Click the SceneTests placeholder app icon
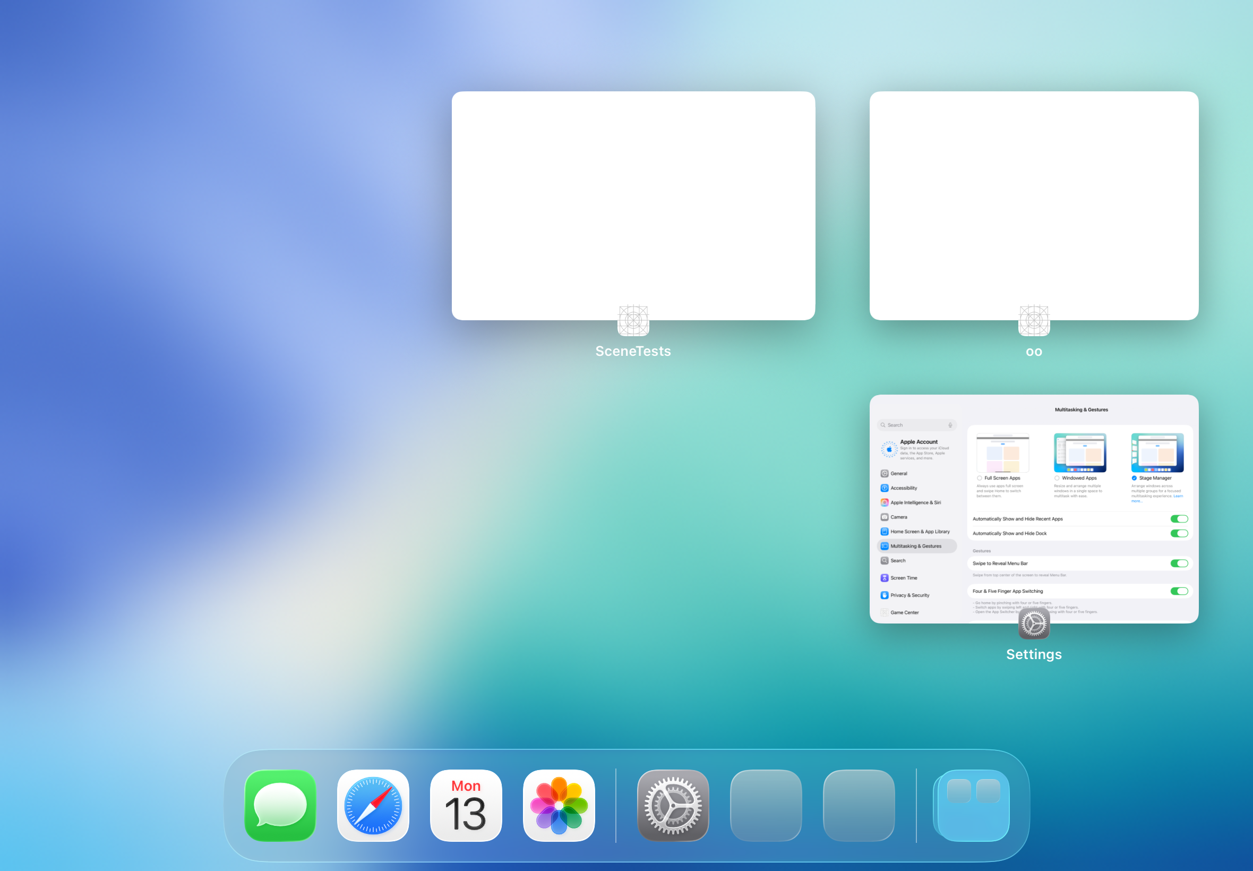Image resolution: width=1253 pixels, height=871 pixels. [633, 320]
